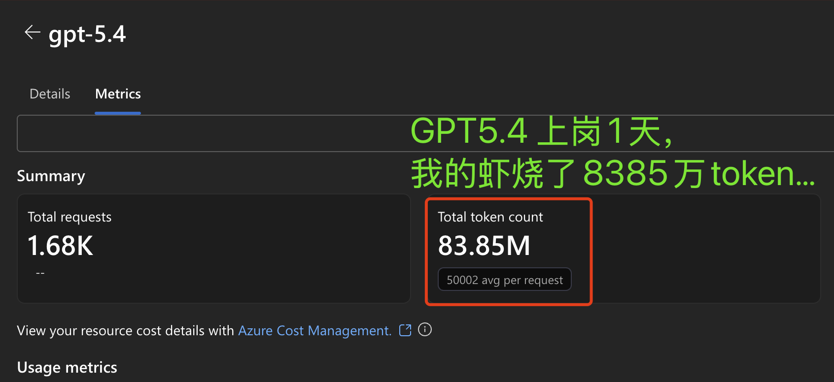Click the 50002 avg per request badge
Image resolution: width=834 pixels, height=382 pixels.
[x=504, y=280]
